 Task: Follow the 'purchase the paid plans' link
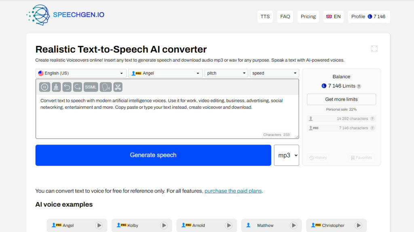[233, 191]
